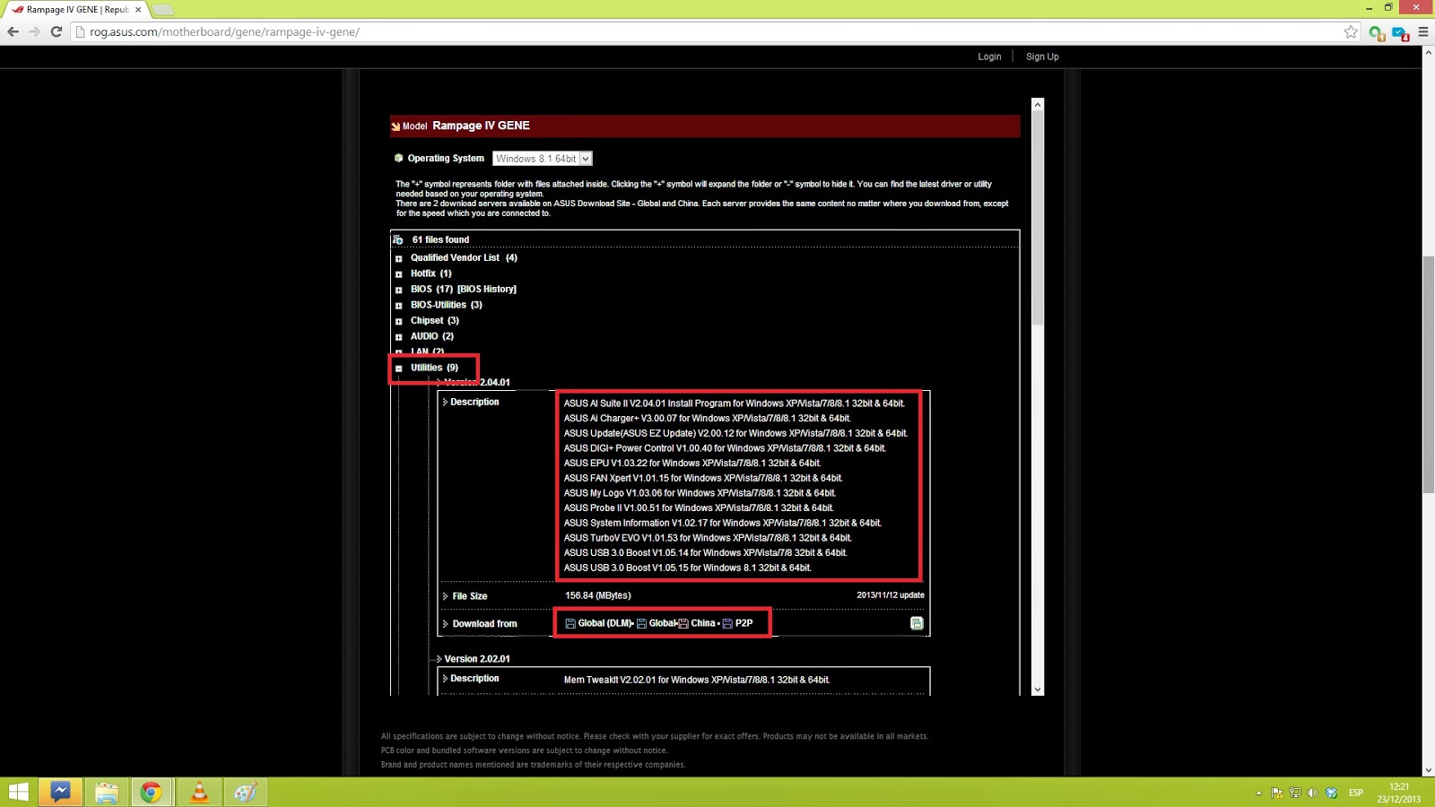Viewport: 1435px width, 807px height.
Task: Select the ASUS AI Suite II V2.04.01 description line
Action: [734, 403]
